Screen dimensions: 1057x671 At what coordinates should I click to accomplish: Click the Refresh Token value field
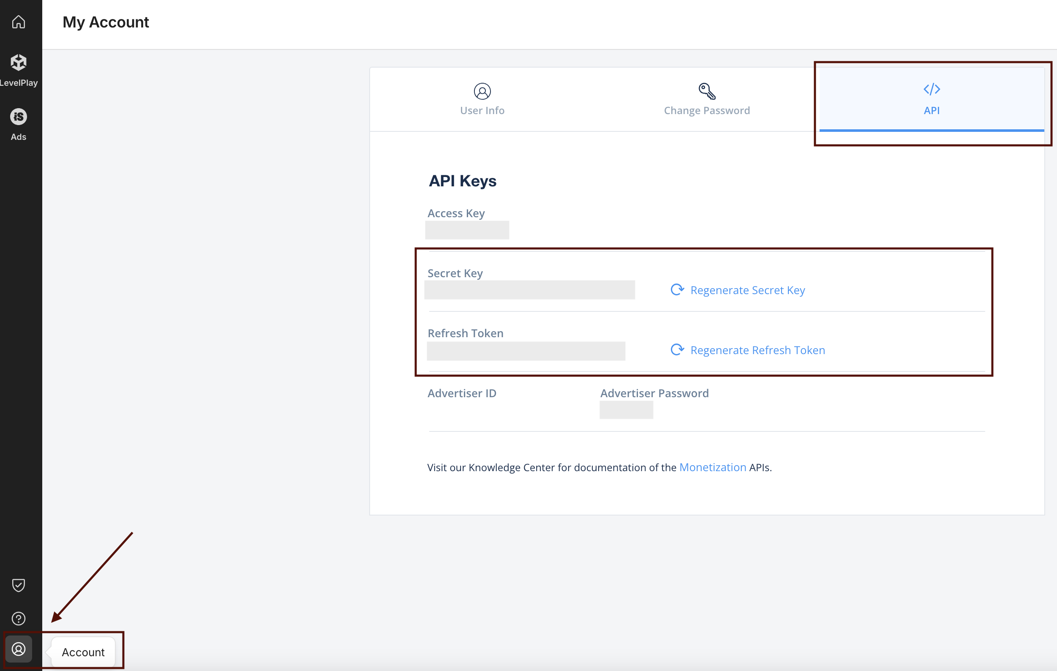[x=526, y=351]
